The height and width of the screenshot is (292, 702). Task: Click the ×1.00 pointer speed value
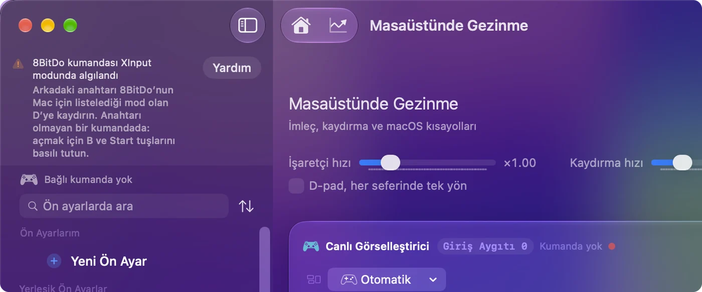[520, 163]
